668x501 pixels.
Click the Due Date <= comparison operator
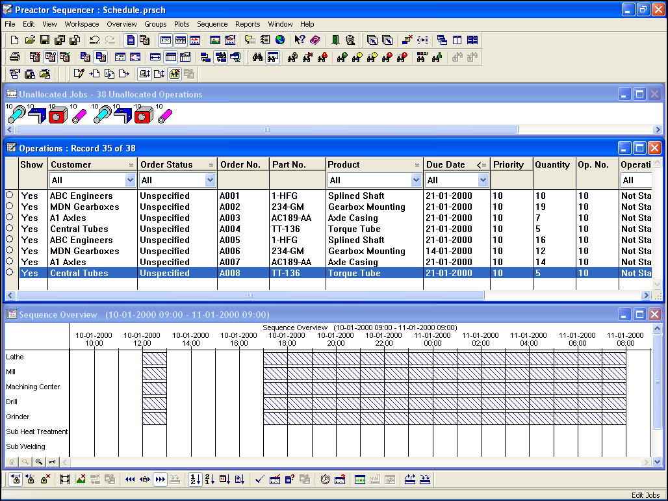pyautogui.click(x=482, y=165)
